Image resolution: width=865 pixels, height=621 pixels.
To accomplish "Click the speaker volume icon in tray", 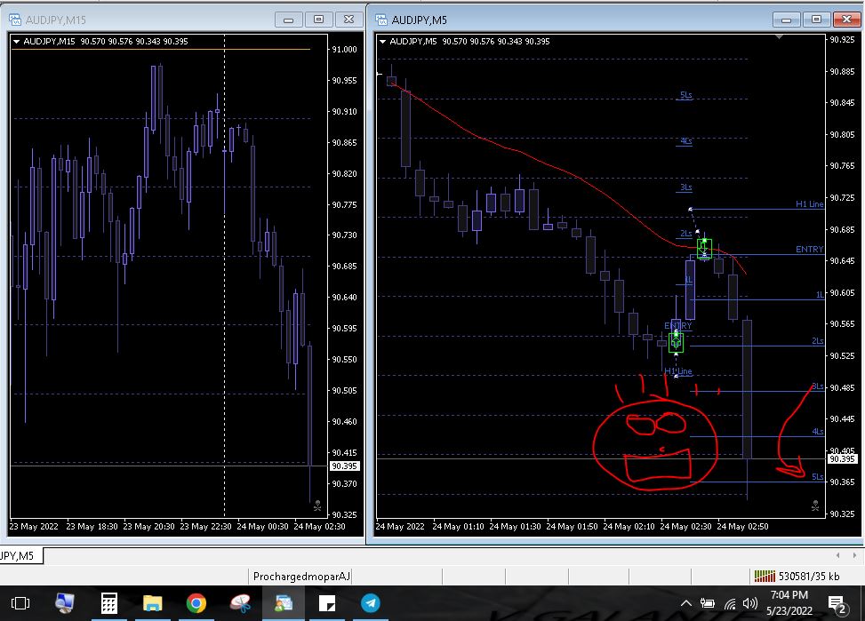I will [x=749, y=603].
